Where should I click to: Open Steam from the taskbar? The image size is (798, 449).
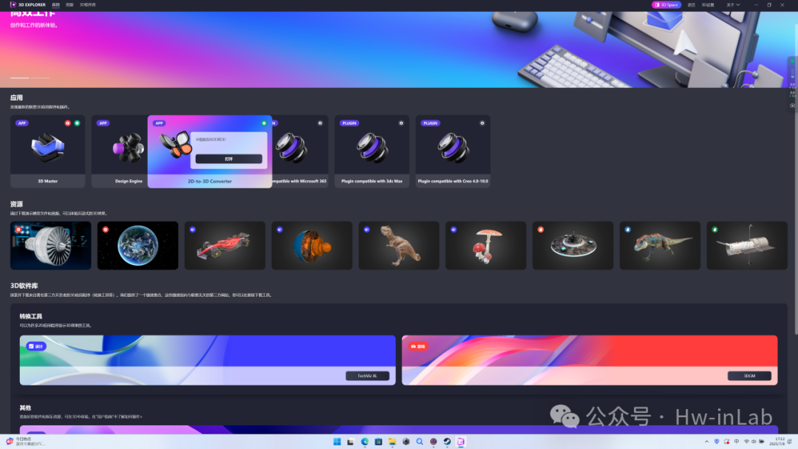(x=447, y=442)
